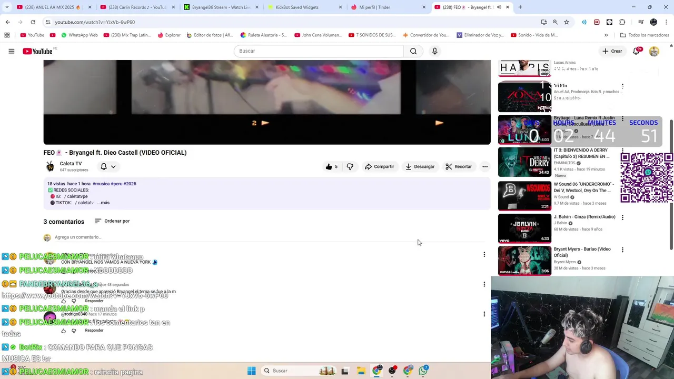Click the Agrega un comentario field
The height and width of the screenshot is (379, 674).
(x=269, y=237)
